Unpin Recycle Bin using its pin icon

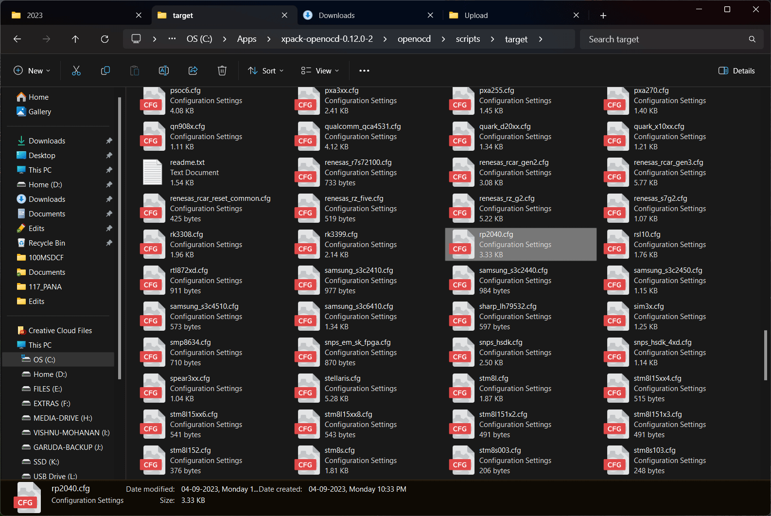pyautogui.click(x=109, y=243)
